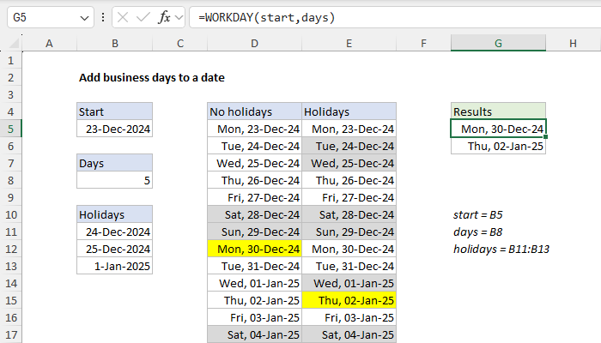
Task: Click yellow cell Thu, 02-Jan-25 in column E
Action: (x=349, y=300)
